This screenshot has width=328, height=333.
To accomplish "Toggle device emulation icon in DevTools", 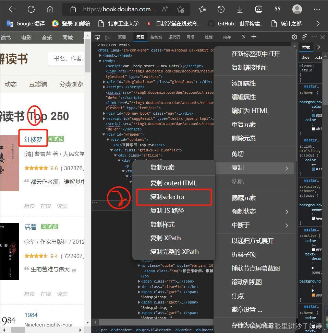I will pos(108,37).
